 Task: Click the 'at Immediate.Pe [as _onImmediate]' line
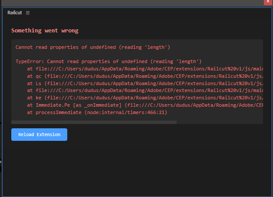[x=145, y=105]
